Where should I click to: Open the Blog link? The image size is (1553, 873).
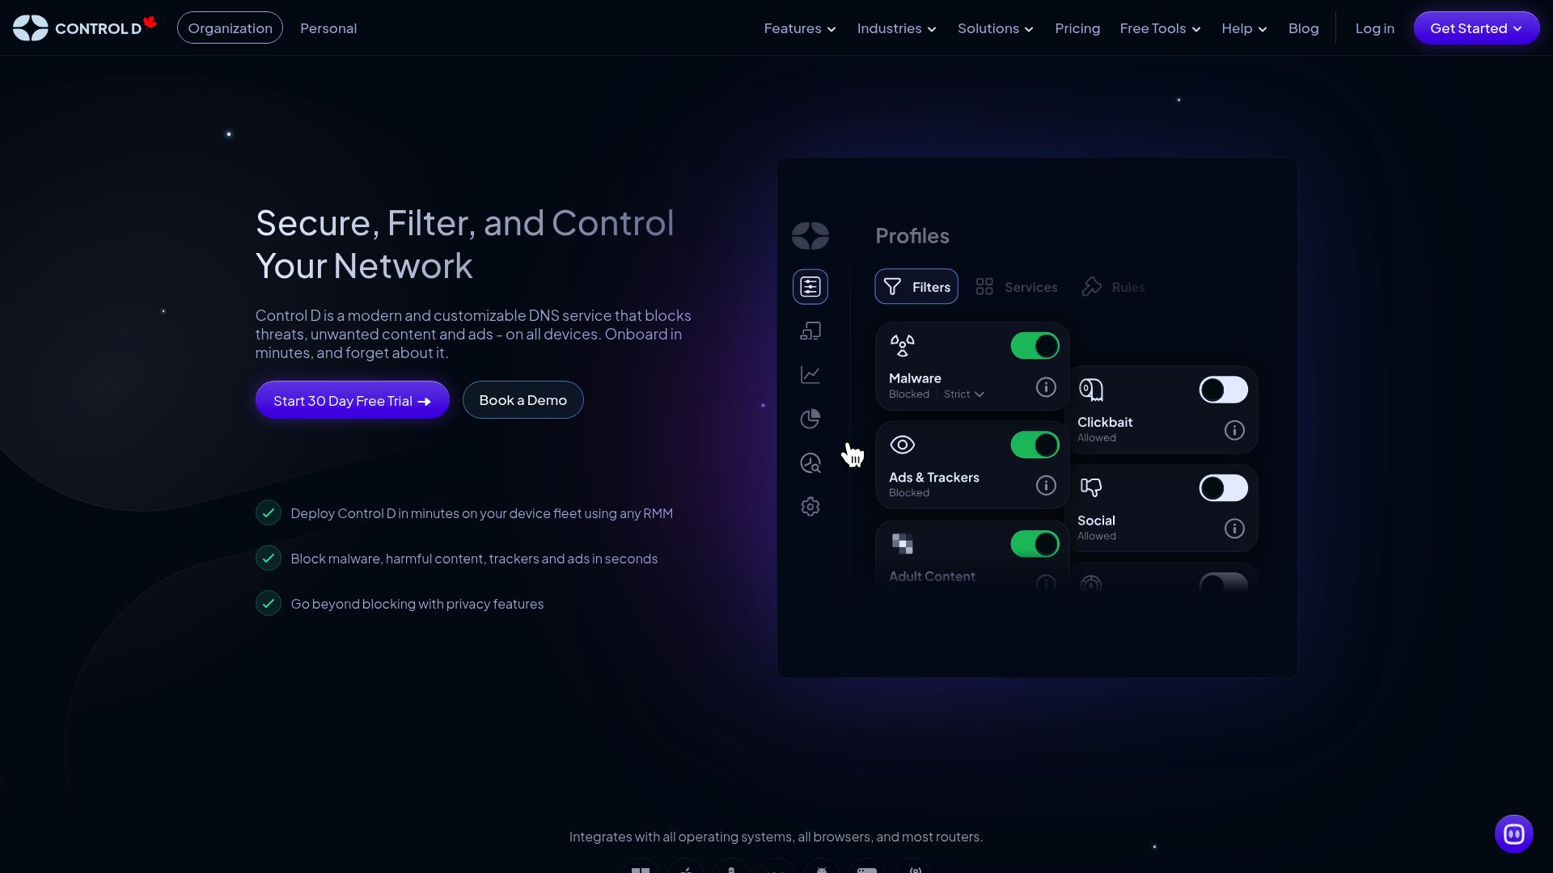point(1303,28)
